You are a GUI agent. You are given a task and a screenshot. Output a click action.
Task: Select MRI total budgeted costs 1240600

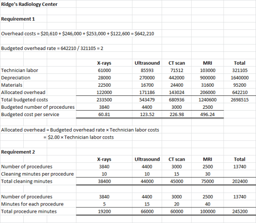(208, 100)
